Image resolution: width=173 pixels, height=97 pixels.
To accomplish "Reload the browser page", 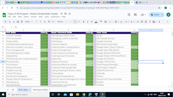I will click(x=12, y=8).
